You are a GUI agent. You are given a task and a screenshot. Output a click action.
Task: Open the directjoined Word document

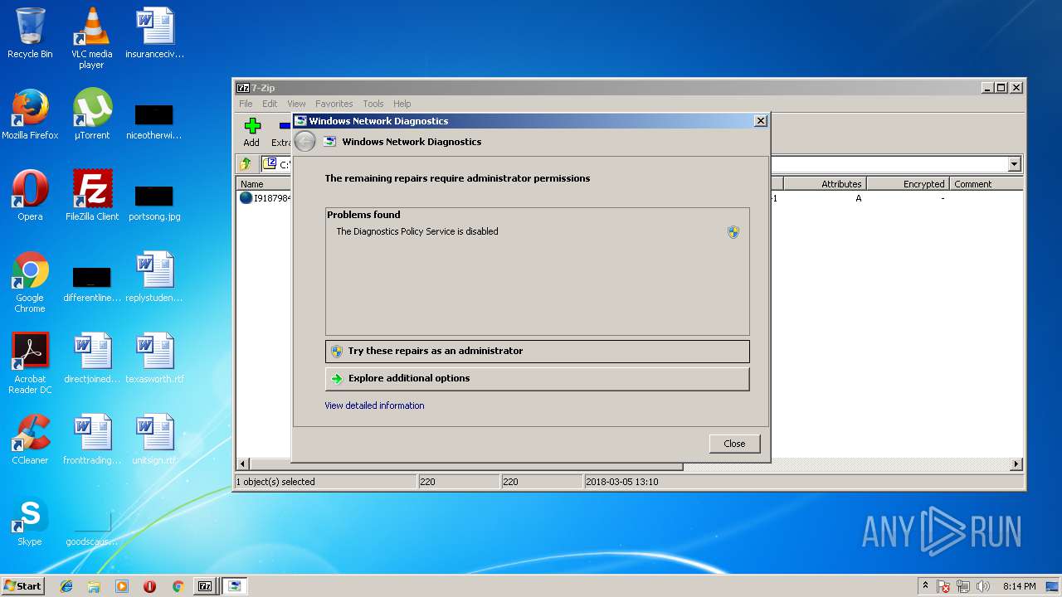[92, 358]
